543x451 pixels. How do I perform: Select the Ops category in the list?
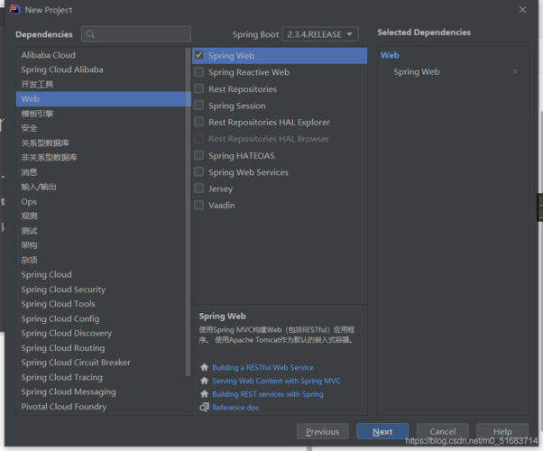click(x=30, y=202)
